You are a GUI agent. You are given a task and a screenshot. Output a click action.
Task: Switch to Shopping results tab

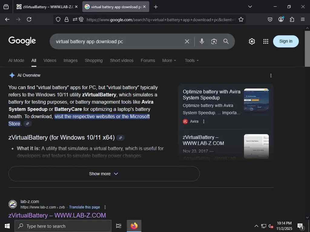click(x=94, y=60)
